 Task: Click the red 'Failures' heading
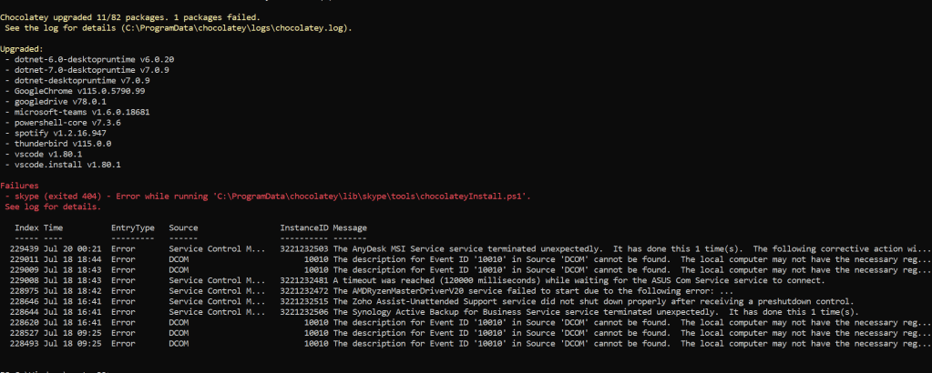point(20,186)
